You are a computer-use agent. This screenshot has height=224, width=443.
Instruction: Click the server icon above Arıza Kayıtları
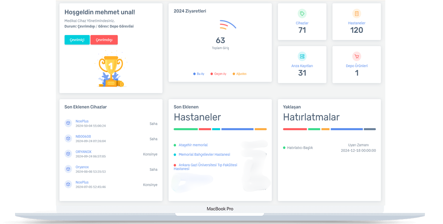click(302, 57)
